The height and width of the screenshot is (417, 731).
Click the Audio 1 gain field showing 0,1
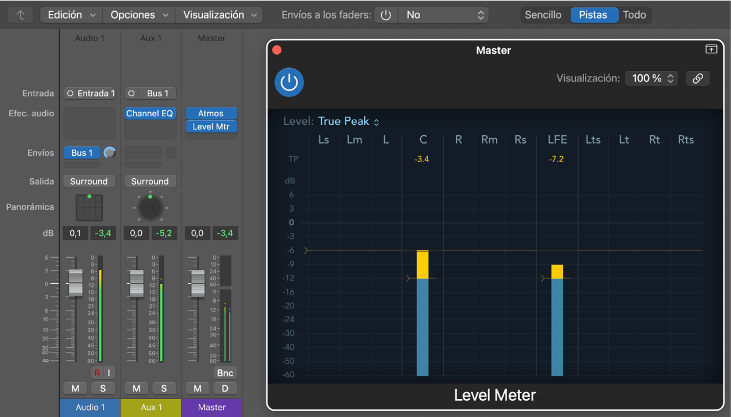pyautogui.click(x=76, y=233)
